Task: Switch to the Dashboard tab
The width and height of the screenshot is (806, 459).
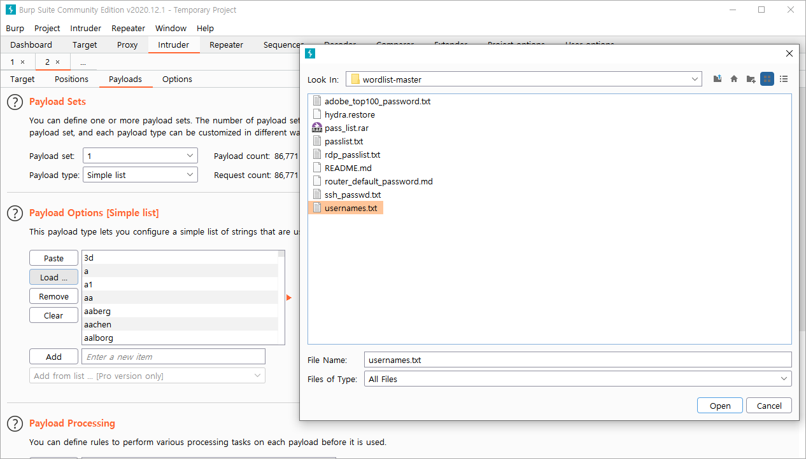Action: pos(31,45)
